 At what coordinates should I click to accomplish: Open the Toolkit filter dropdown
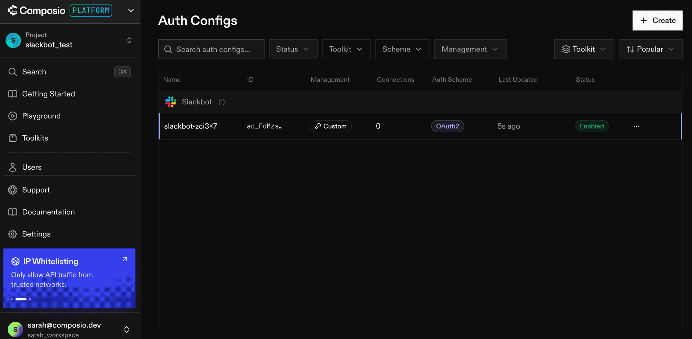point(346,49)
